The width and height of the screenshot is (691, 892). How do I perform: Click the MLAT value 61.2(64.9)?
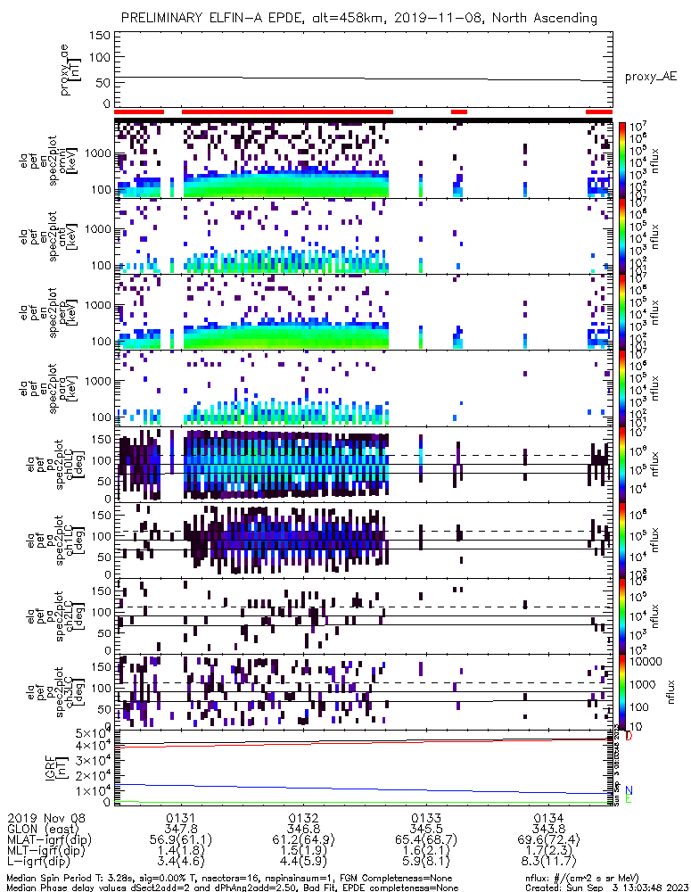click(x=304, y=839)
